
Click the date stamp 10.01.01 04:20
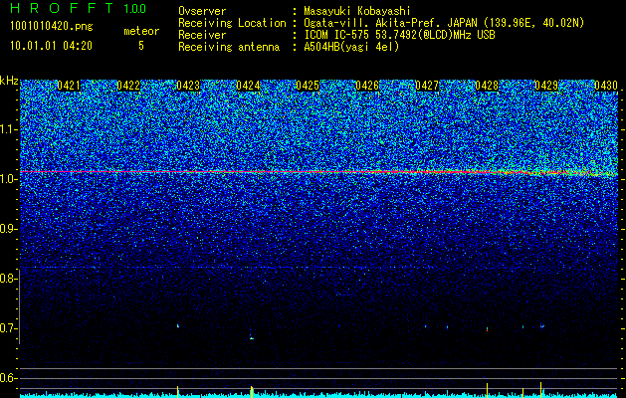(52, 46)
